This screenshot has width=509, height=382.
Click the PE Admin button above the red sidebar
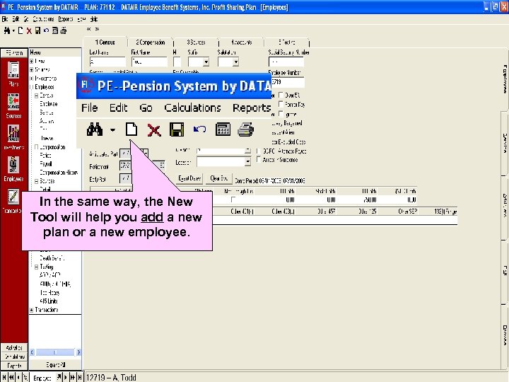[14, 53]
